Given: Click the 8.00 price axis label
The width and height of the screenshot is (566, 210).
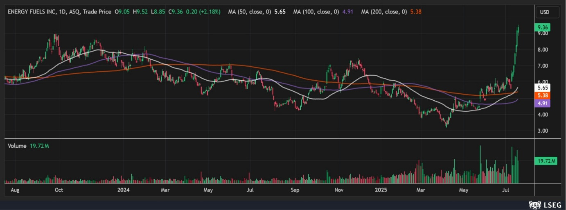Looking at the screenshot, I should [x=543, y=50].
